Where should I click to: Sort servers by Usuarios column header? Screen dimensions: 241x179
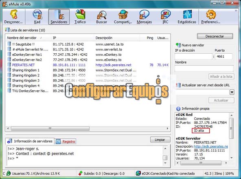pos(162,38)
